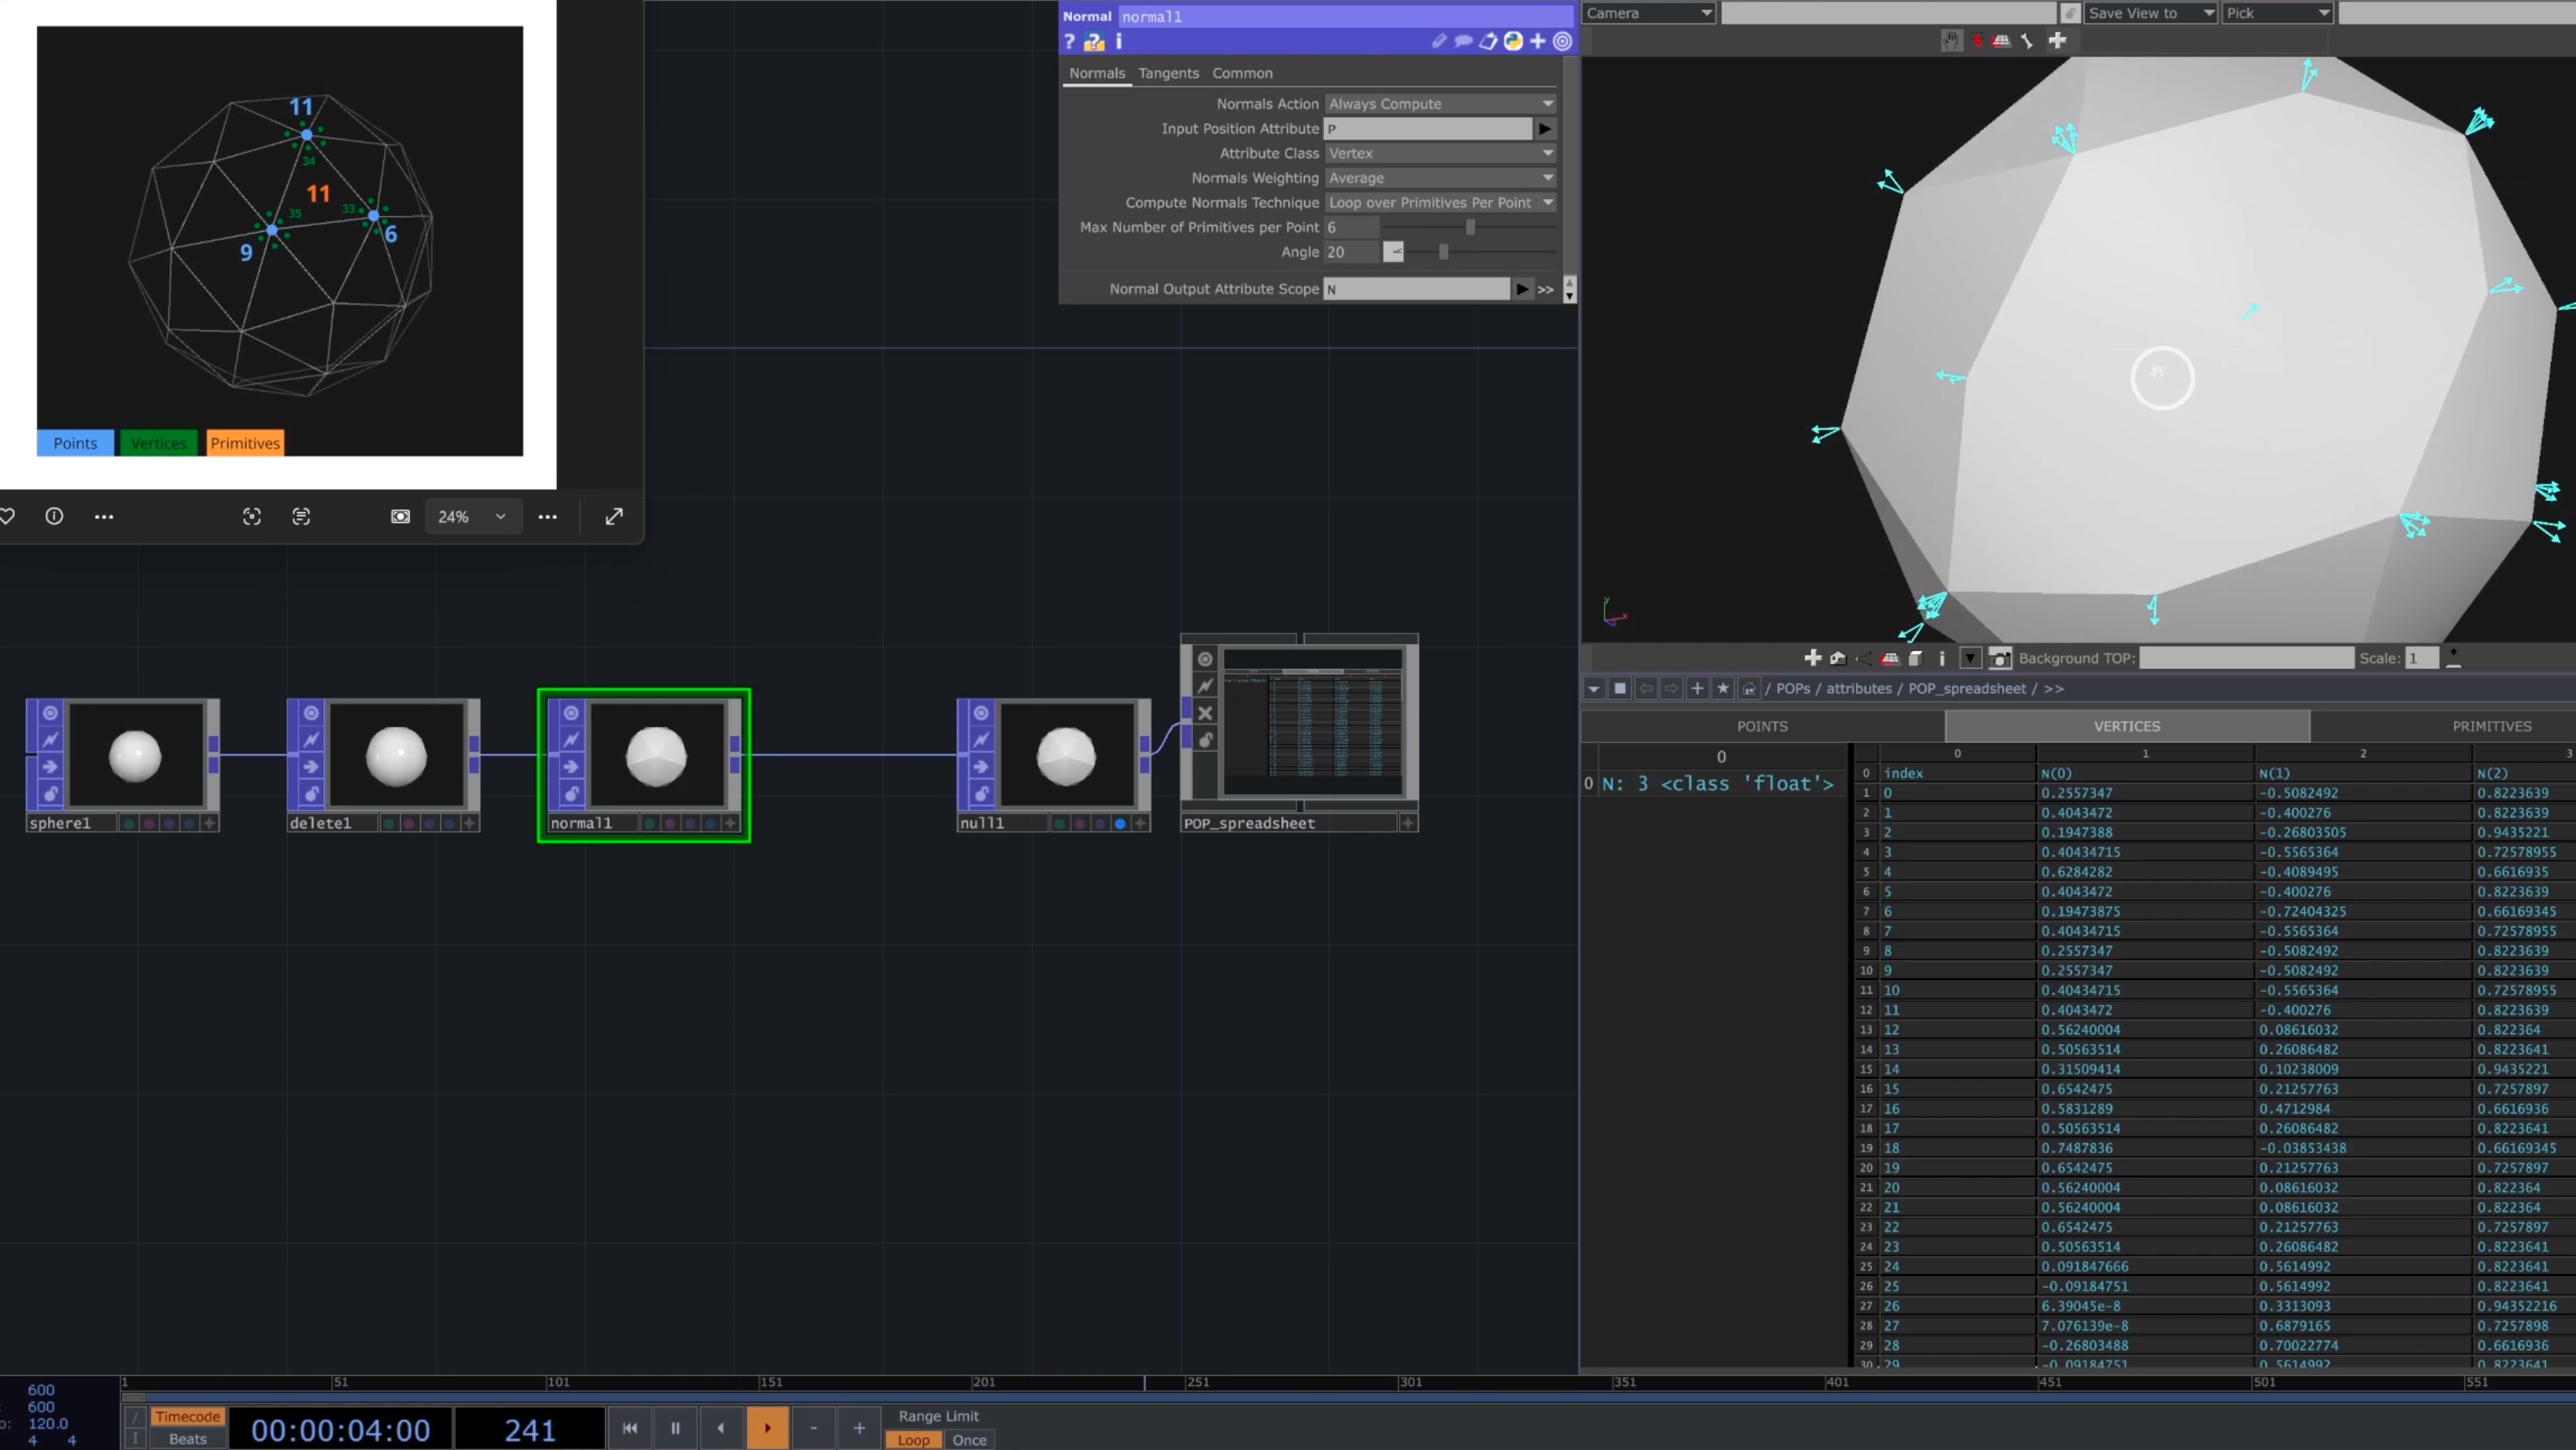Click the orange Primitives legend button
This screenshot has height=1450, width=2576.
(245, 443)
